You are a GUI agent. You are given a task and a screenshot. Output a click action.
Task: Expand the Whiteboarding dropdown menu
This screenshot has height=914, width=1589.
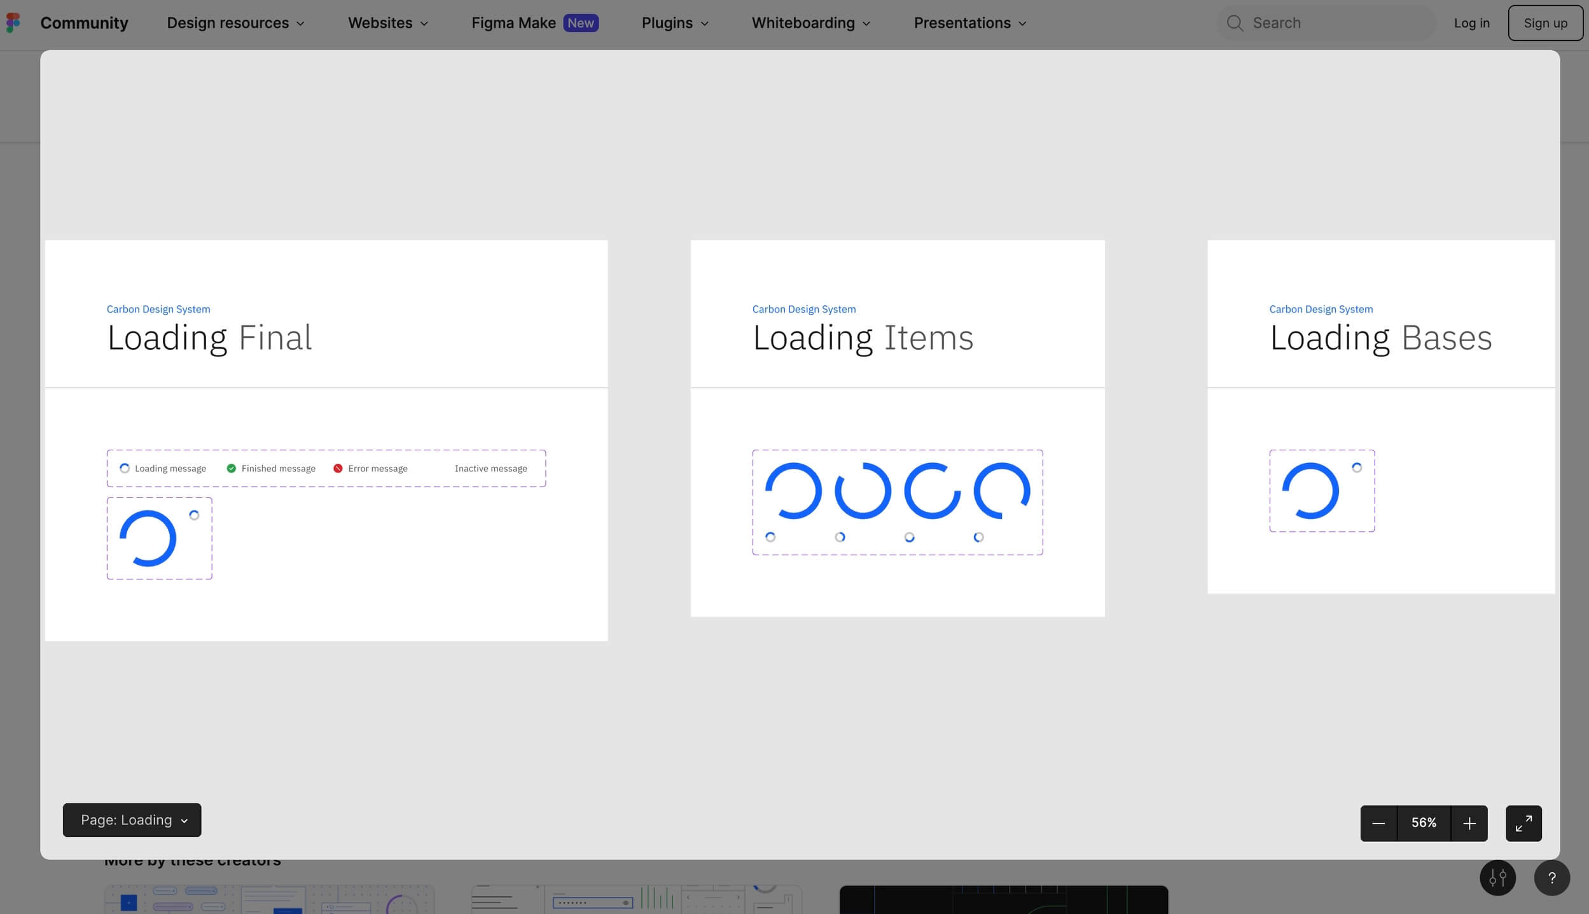pos(810,23)
